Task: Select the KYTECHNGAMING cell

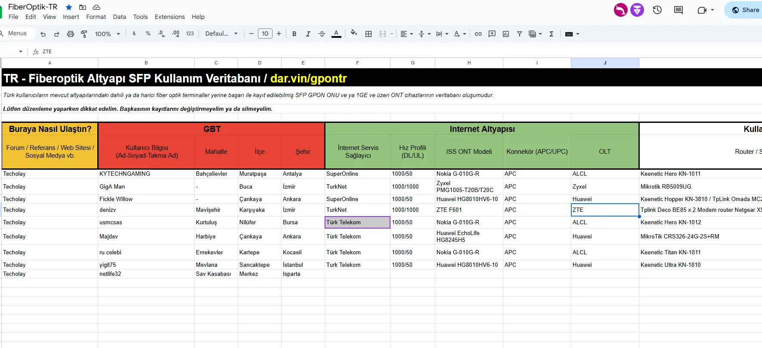Action: (x=146, y=174)
